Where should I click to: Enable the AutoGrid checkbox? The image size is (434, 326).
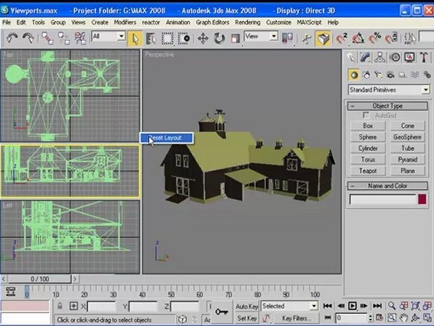[x=366, y=115]
